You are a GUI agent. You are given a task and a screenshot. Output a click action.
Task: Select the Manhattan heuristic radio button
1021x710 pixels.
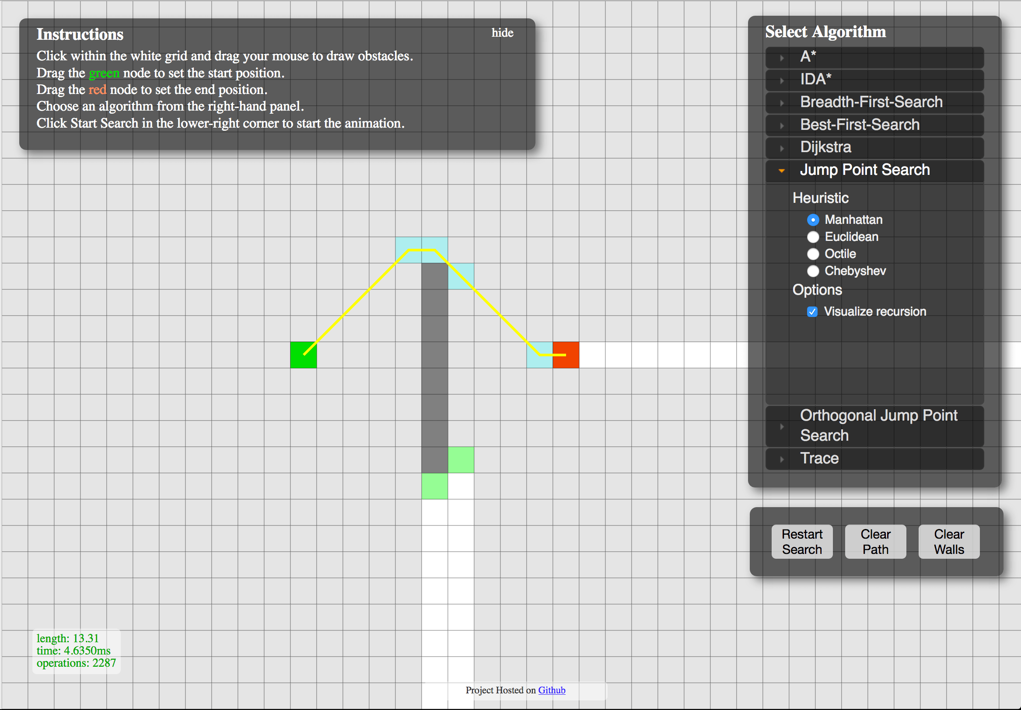click(x=812, y=220)
